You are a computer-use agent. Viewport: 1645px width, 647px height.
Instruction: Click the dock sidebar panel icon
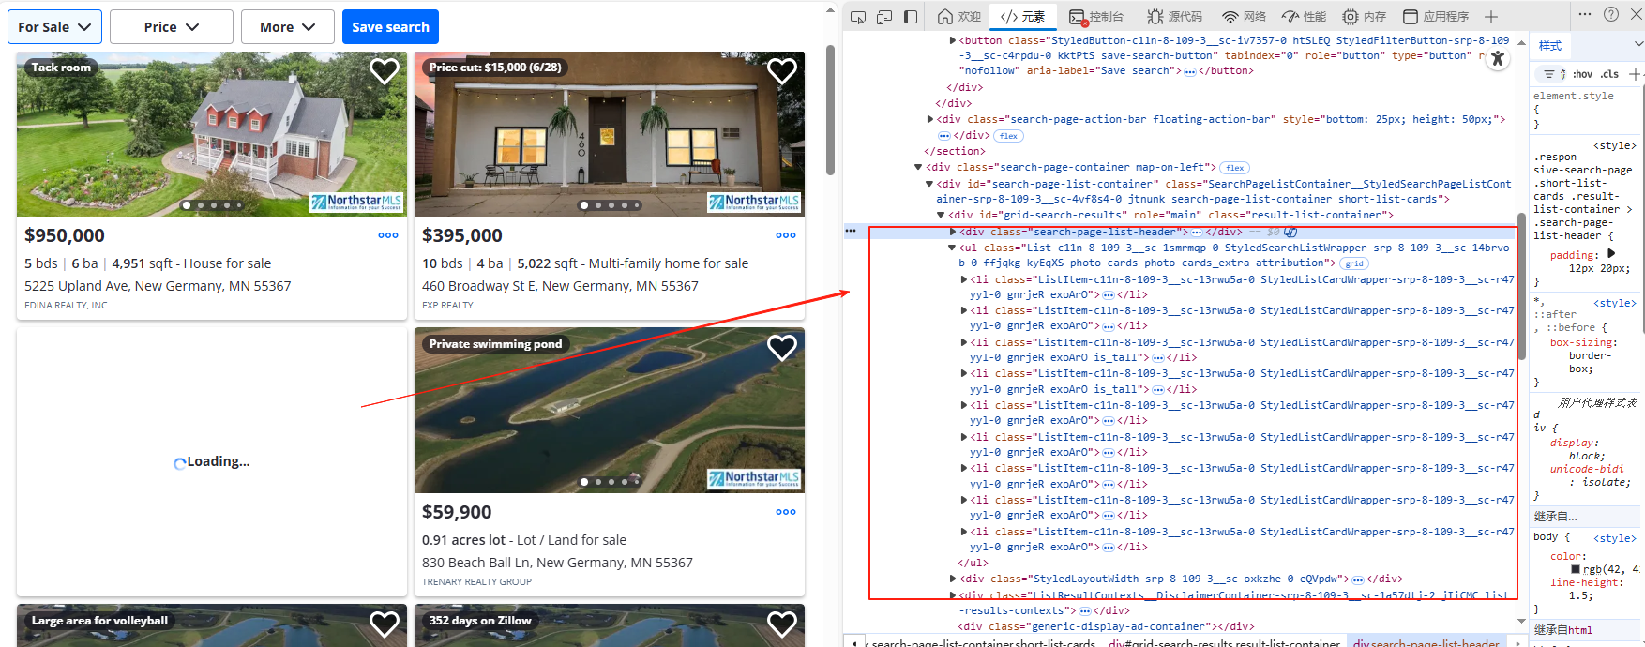click(x=911, y=17)
